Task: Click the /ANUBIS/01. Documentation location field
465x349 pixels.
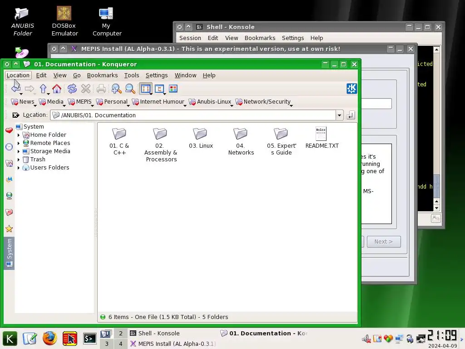Action: [x=193, y=115]
